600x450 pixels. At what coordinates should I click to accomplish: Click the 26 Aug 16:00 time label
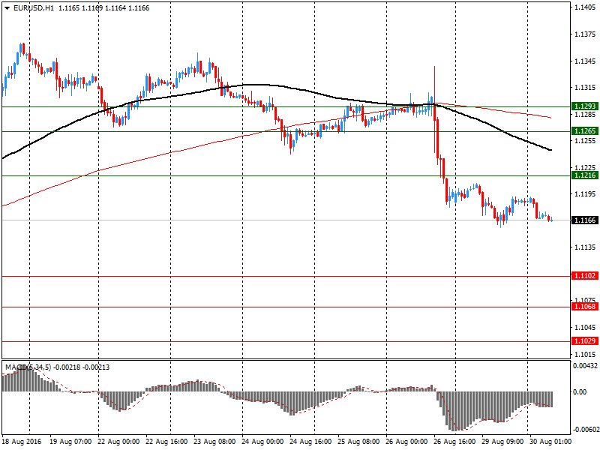coord(454,442)
